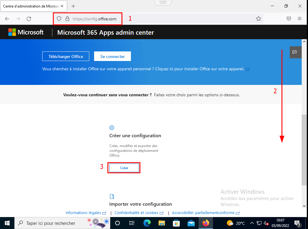Open the Confidentialité et cookies link
Viewport: 308px width, 229px height.
[x=136, y=213]
